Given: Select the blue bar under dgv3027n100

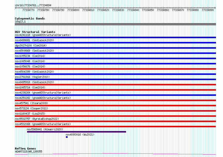Looking at the screenshot, I should pos(115,48).
